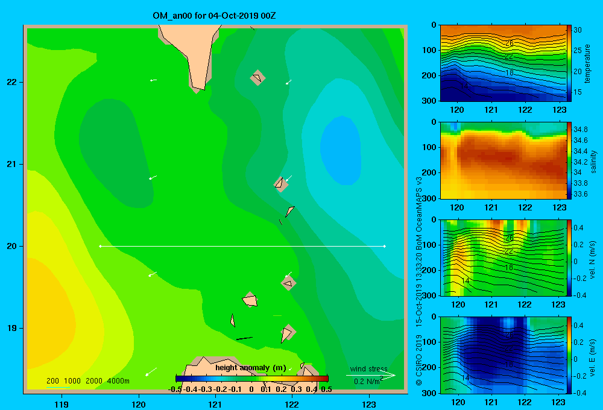Viewport: 603px width, 410px height.
Task: Click the "15" tick on temperature color bar
Action: pyautogui.click(x=577, y=92)
